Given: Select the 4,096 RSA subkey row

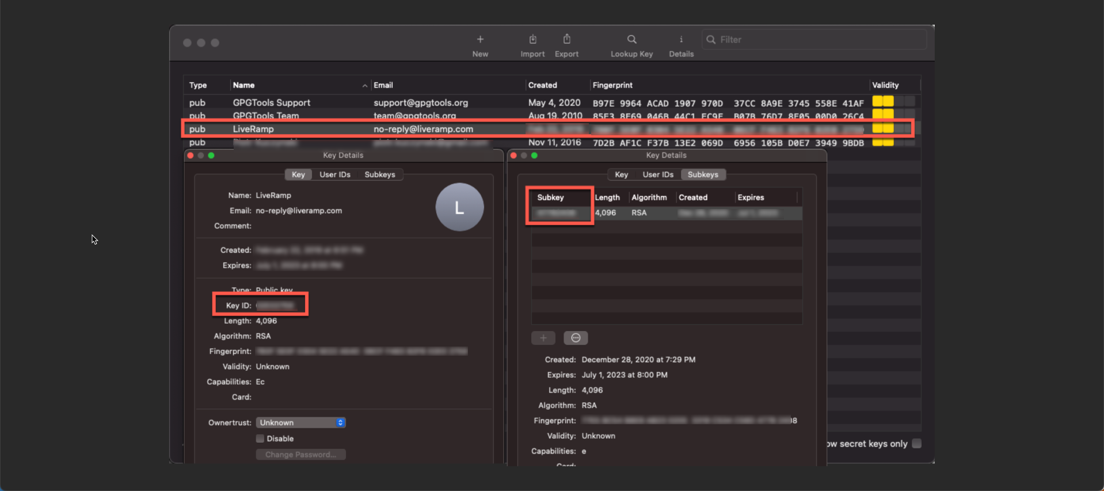Looking at the screenshot, I should pos(667,213).
